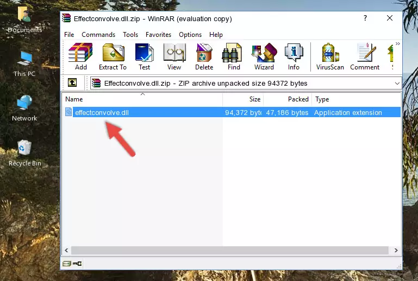Open the Help menu

click(216, 35)
